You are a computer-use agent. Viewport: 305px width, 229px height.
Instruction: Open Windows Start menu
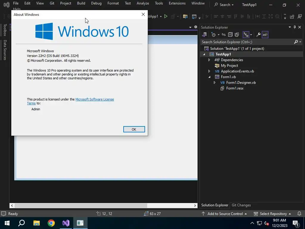tap(7, 223)
